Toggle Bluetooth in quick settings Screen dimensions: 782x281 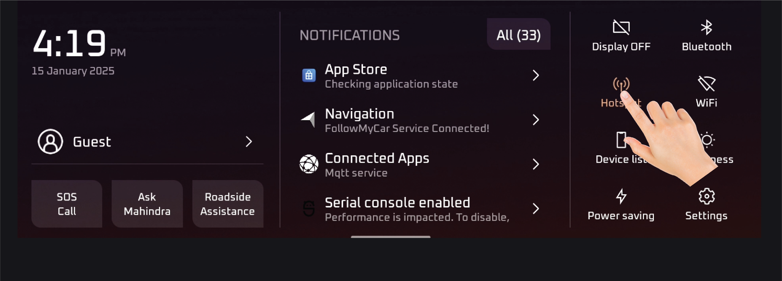(706, 35)
